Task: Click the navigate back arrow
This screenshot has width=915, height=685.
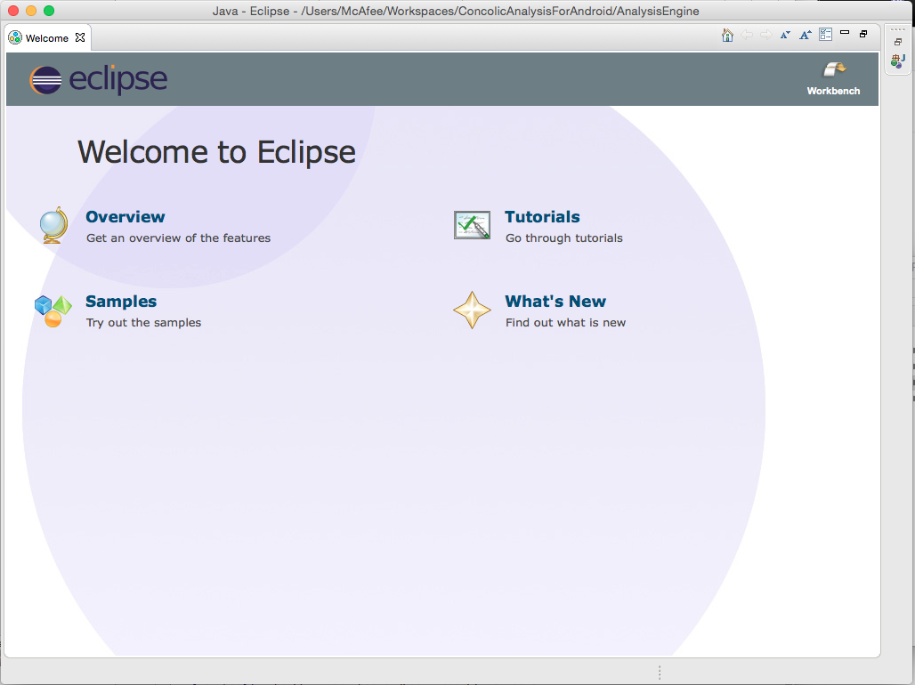Action: 747,35
